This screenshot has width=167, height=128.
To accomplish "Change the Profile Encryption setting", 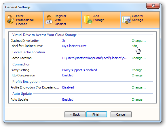I will pos(138,87).
